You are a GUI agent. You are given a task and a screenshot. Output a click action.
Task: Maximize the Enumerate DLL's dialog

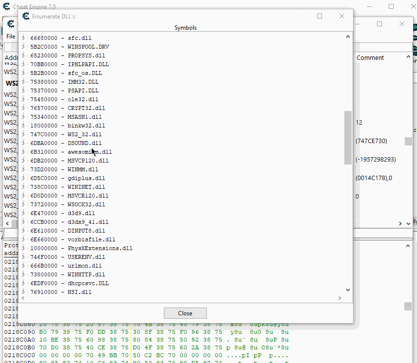[319, 16]
